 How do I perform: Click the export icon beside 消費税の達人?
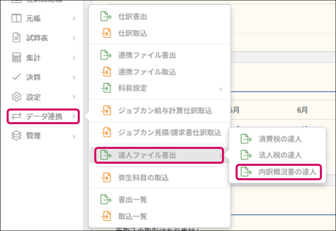click(x=246, y=139)
